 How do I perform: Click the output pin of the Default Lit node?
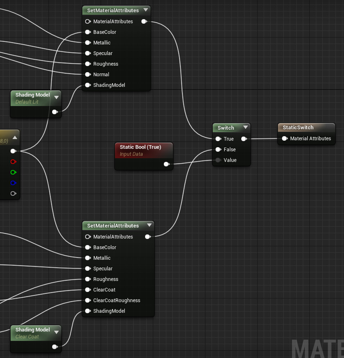pos(55,111)
